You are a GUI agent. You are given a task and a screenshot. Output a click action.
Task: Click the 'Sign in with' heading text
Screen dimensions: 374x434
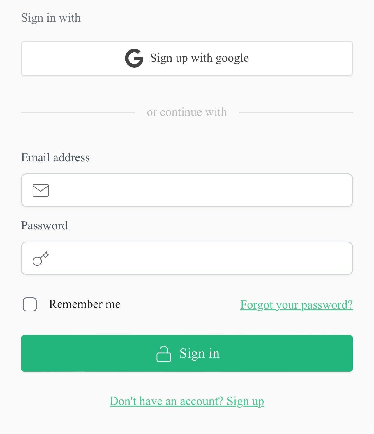(51, 18)
